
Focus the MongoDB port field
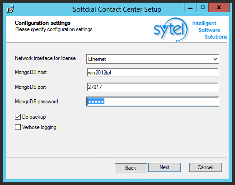click(152, 87)
